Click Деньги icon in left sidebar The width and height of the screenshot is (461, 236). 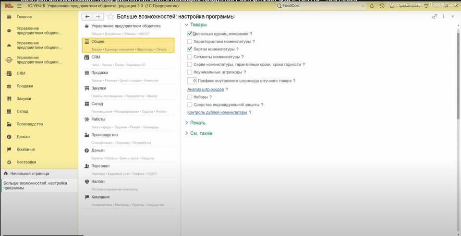tap(9, 137)
